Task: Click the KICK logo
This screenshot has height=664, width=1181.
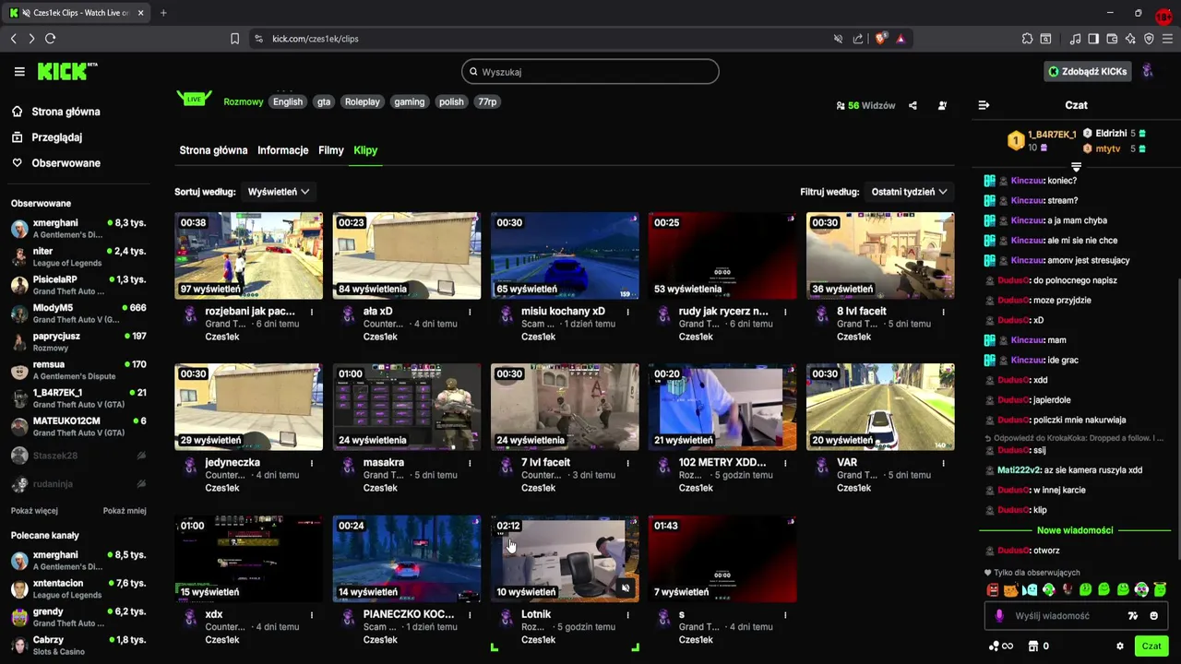Action: (x=66, y=71)
